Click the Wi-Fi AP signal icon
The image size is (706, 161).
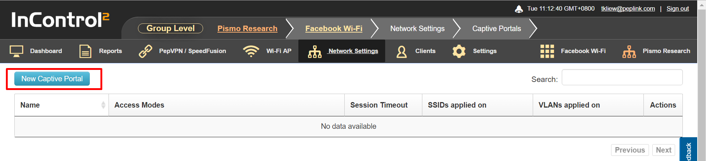point(251,51)
